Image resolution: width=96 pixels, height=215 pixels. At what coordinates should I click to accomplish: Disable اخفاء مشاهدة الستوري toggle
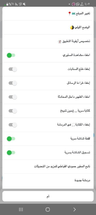11,55
